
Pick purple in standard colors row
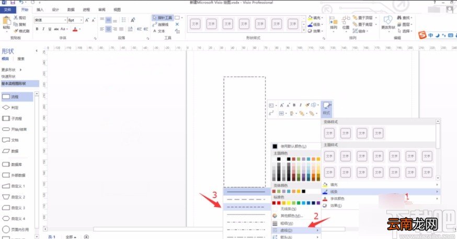318,203
